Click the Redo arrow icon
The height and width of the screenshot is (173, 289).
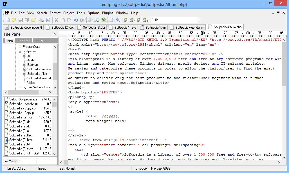coord(82,20)
